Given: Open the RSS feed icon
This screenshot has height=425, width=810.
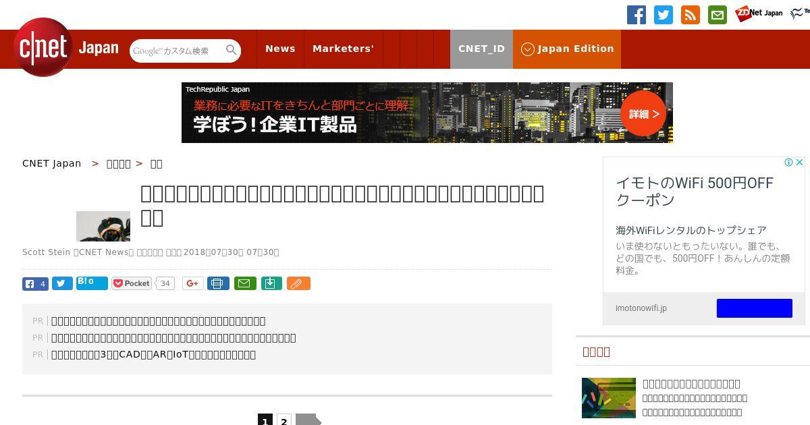Looking at the screenshot, I should click(x=691, y=15).
